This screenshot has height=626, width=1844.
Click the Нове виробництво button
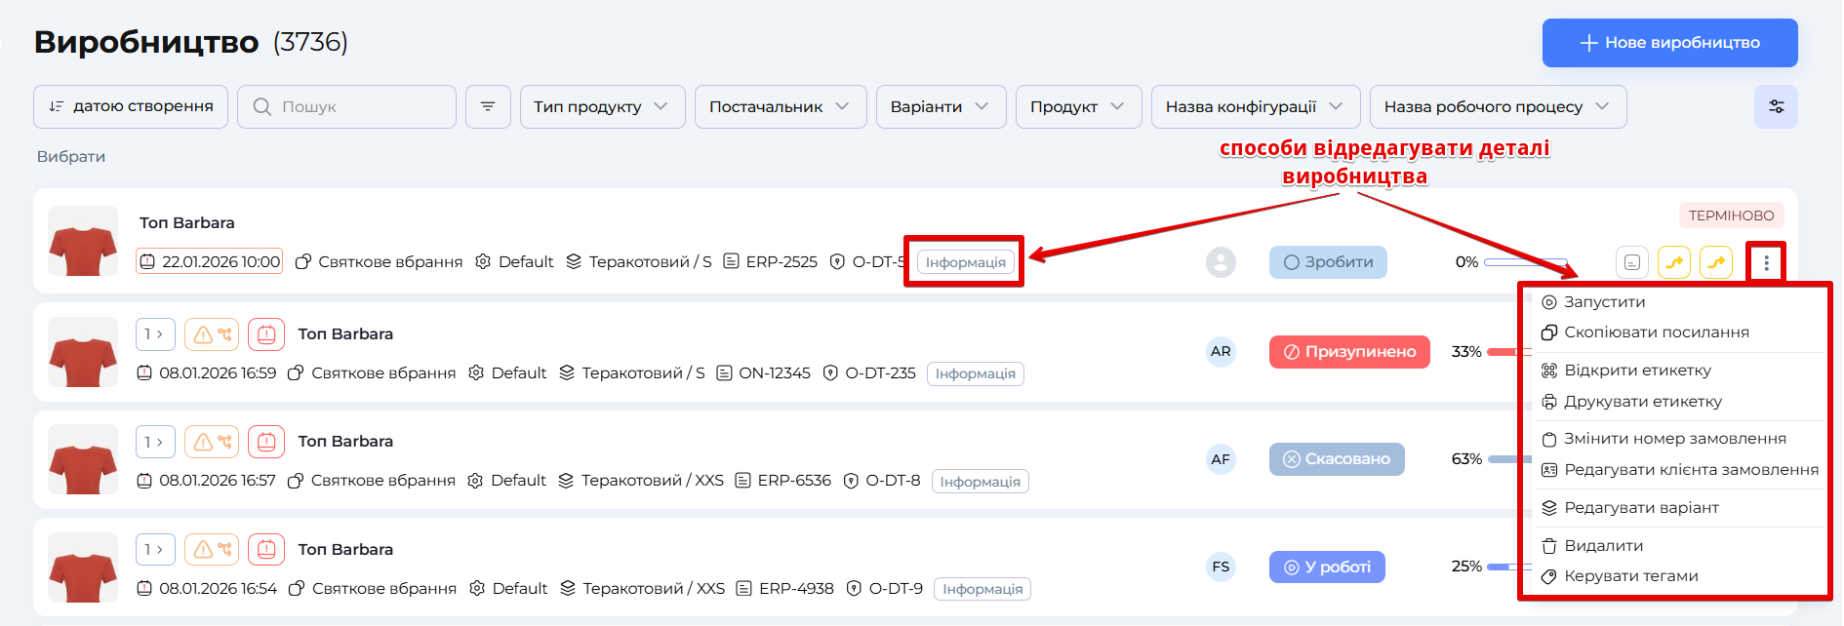(1669, 43)
